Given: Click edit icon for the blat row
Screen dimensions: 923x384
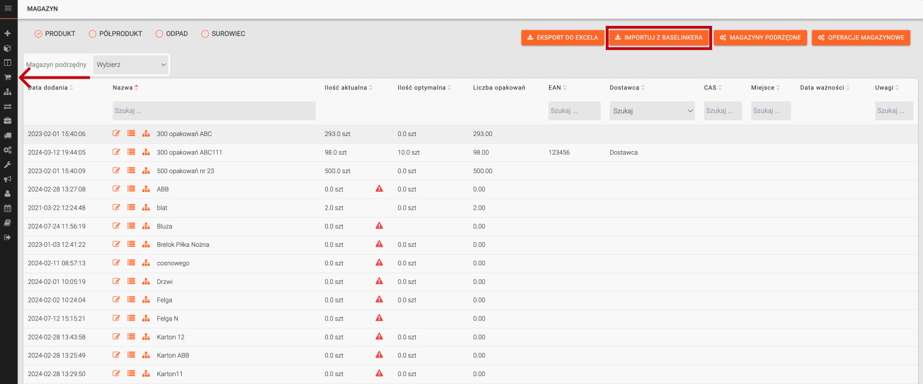Looking at the screenshot, I should click(x=116, y=207).
